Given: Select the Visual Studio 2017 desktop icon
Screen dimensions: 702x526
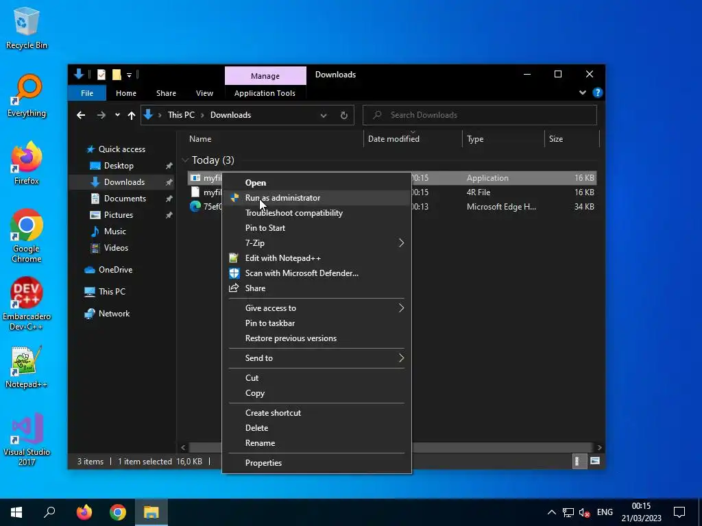Looking at the screenshot, I should pos(27,439).
